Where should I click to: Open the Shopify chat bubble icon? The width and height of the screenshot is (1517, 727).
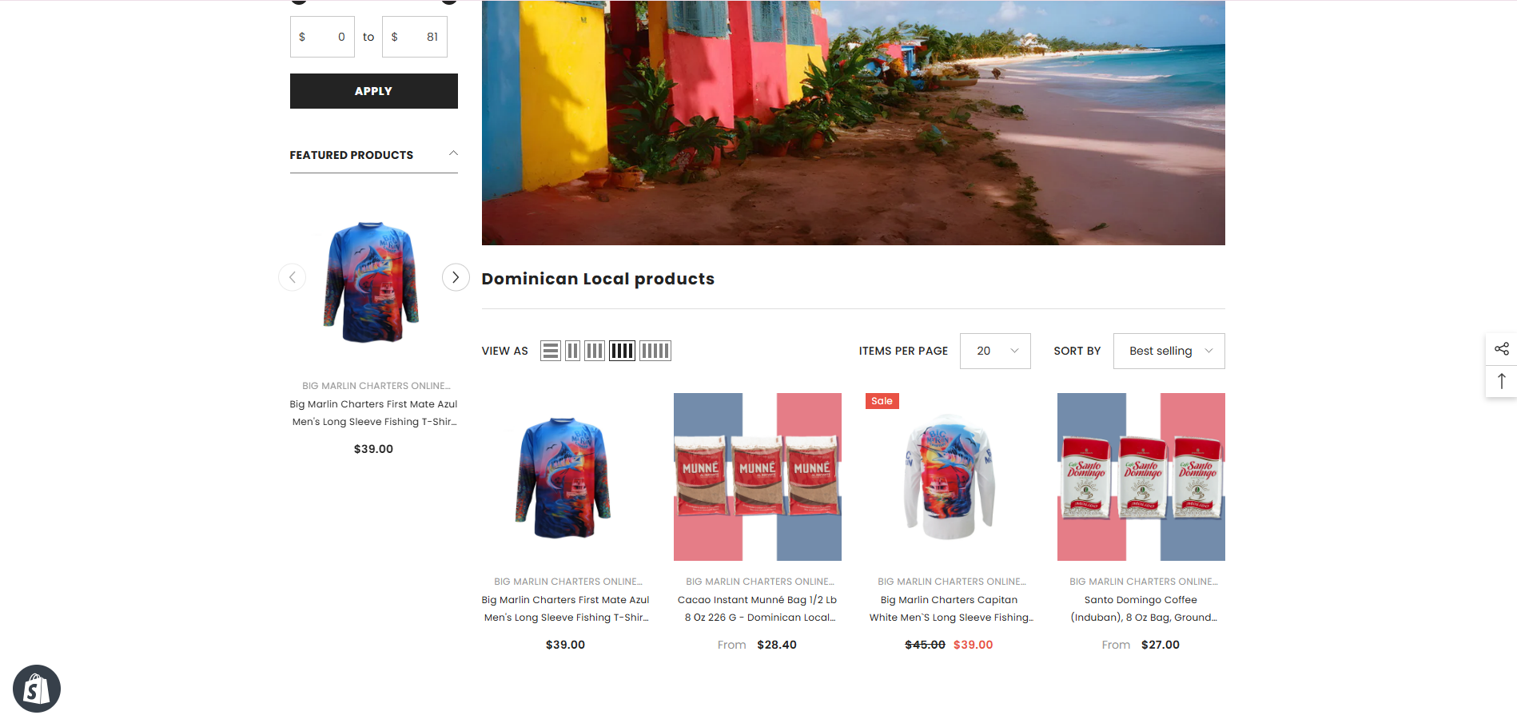(37, 689)
